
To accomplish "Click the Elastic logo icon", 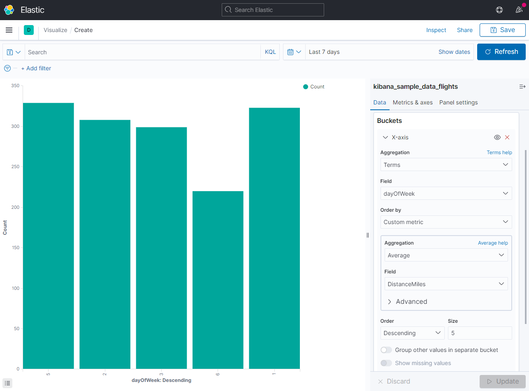I will pos(9,10).
